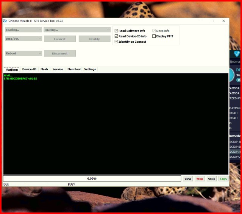
Task: Click the Connect button
Action: tap(60, 39)
